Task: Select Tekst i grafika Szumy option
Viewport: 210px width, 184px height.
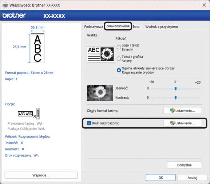Action: 119,59
